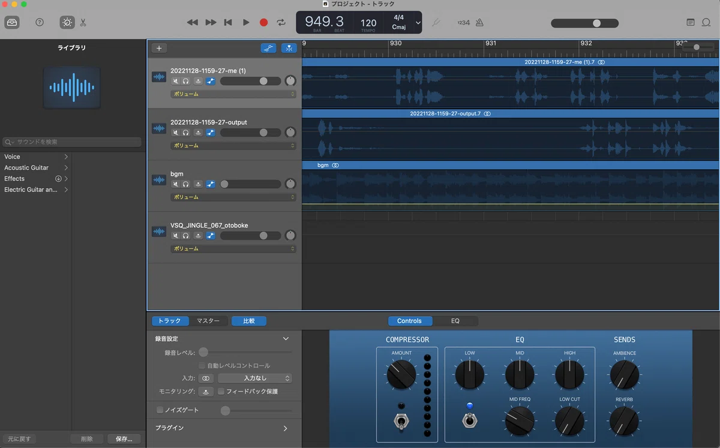Screen dimensions: 720x448
Task: Solo the bgm track
Action: coord(186,184)
